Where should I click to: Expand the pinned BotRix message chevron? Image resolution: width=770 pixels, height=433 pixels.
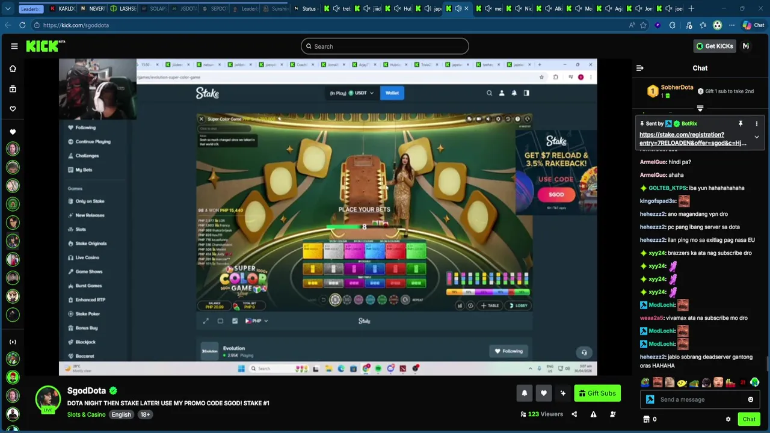click(757, 138)
